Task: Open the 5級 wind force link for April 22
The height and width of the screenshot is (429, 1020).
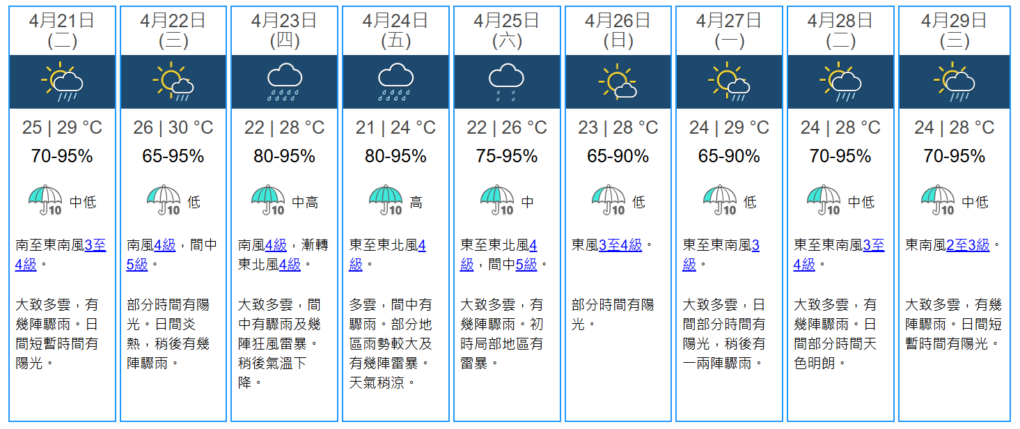Action: click(x=137, y=265)
